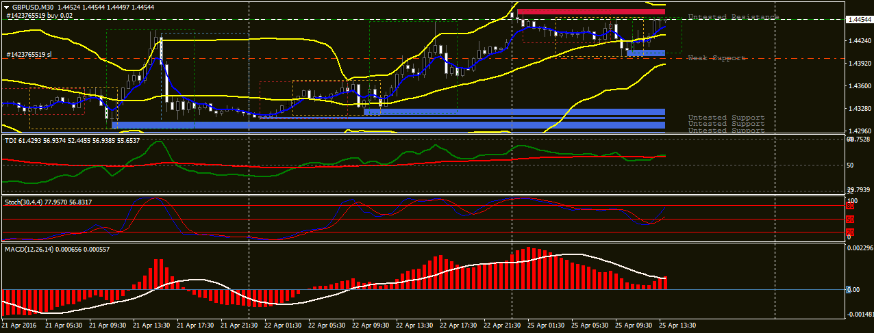The width and height of the screenshot is (874, 333).
Task: Click the Untested Resistance label
Action: pyautogui.click(x=733, y=16)
